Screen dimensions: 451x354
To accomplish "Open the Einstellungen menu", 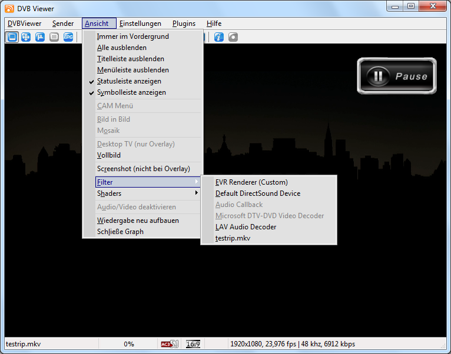I will pos(140,24).
